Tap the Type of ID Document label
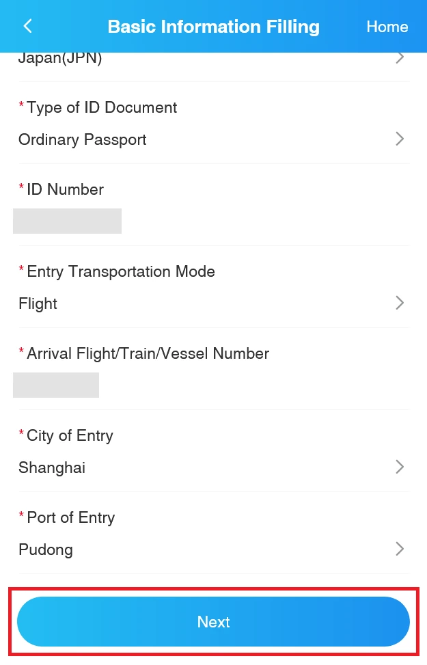427x665 pixels. pos(102,107)
